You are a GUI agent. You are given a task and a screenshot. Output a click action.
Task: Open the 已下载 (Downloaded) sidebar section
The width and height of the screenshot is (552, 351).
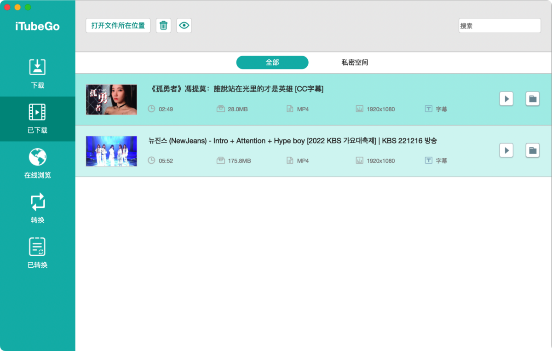(38, 119)
